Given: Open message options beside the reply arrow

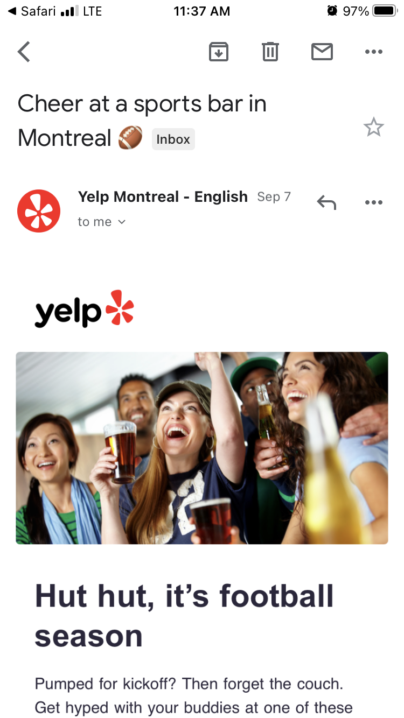Looking at the screenshot, I should [x=373, y=202].
